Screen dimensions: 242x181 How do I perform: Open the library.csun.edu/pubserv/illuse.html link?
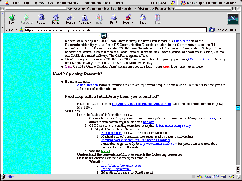tap(141, 104)
